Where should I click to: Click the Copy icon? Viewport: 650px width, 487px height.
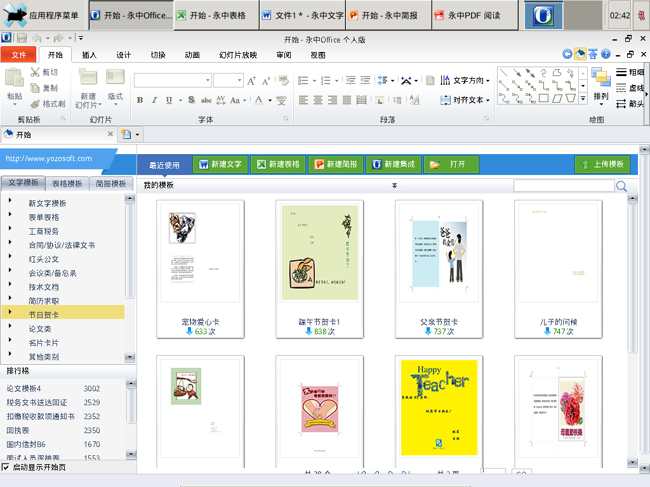point(36,88)
